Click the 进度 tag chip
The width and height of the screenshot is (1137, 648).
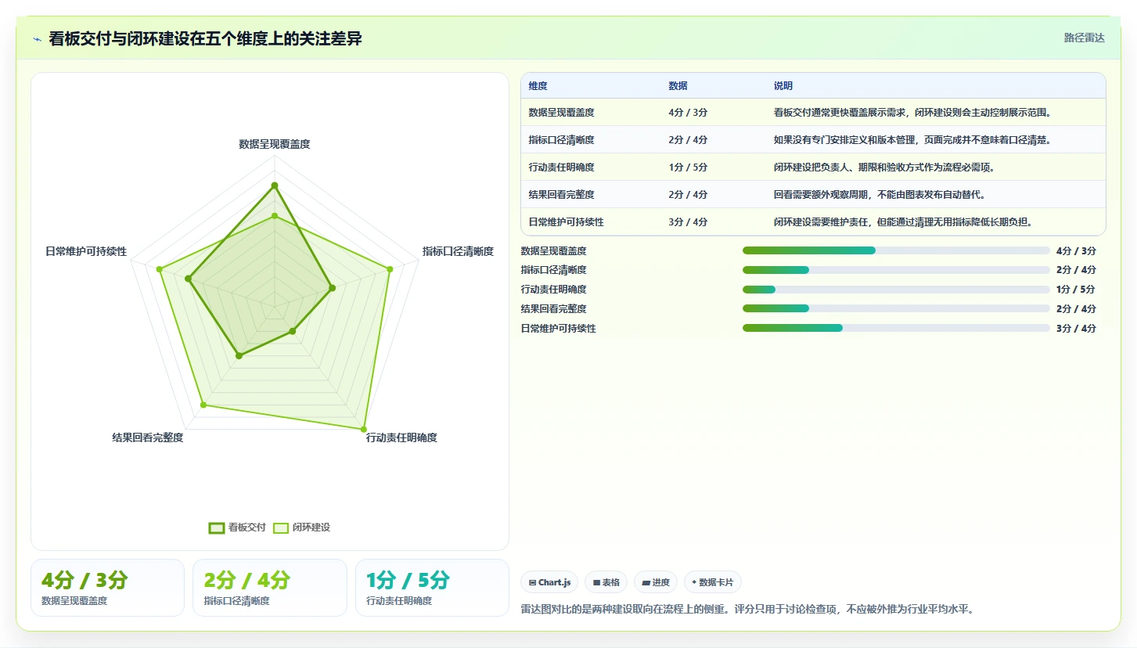[x=656, y=582]
